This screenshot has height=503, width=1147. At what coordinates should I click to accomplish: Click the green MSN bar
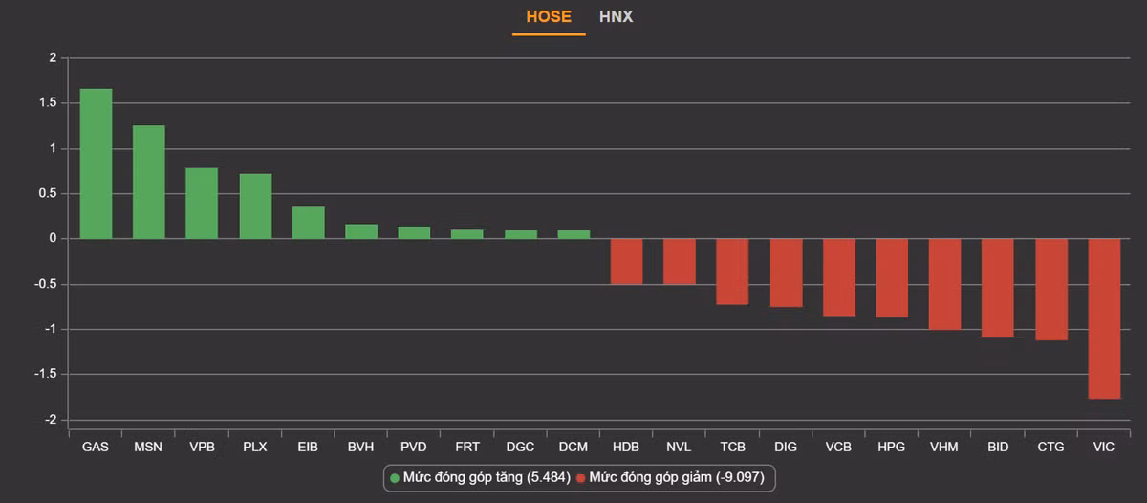pyautogui.click(x=149, y=182)
